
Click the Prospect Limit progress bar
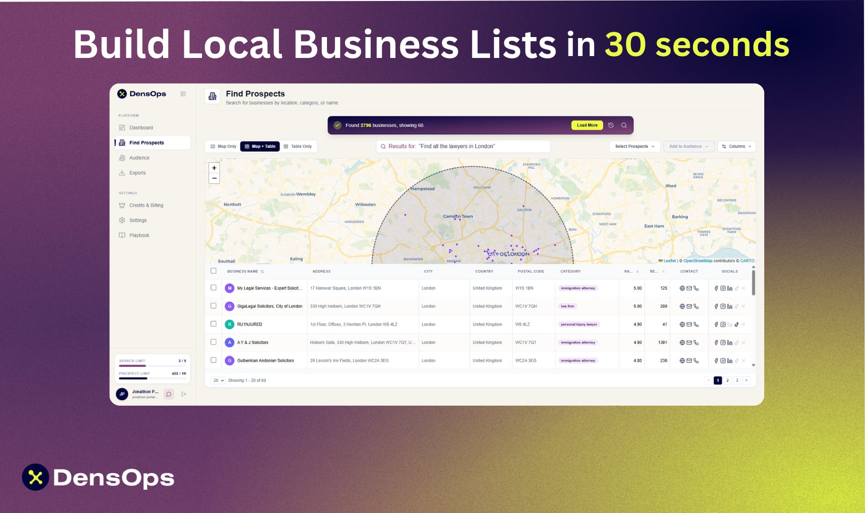pos(153,379)
